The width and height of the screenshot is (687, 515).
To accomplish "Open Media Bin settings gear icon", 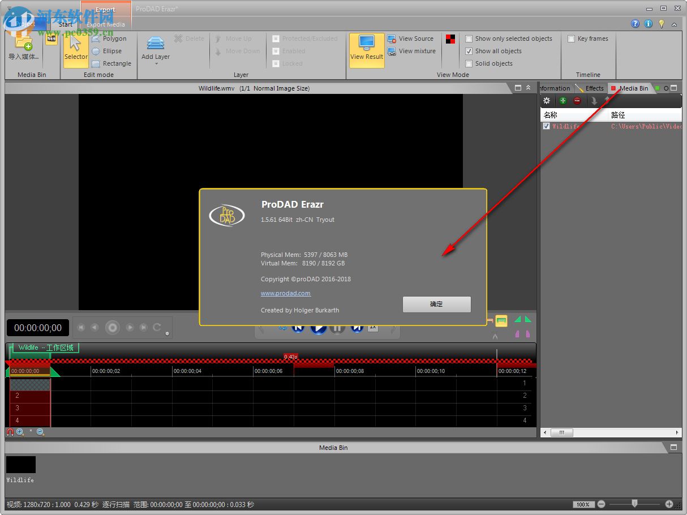I will click(x=547, y=101).
